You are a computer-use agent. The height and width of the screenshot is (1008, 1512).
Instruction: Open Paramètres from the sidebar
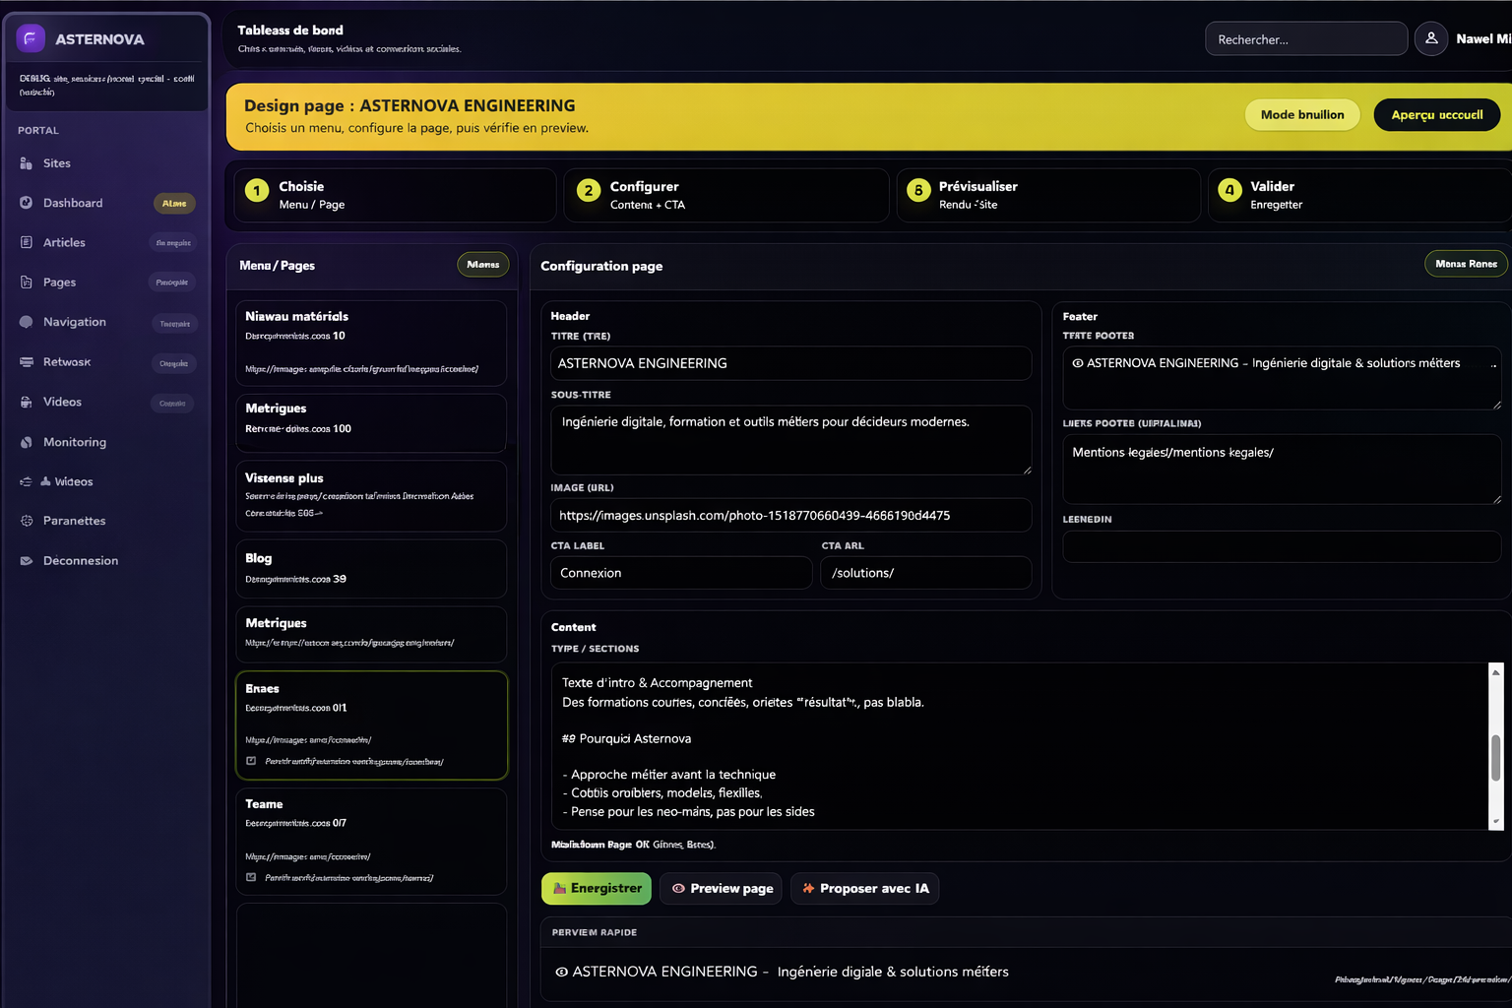(x=27, y=521)
